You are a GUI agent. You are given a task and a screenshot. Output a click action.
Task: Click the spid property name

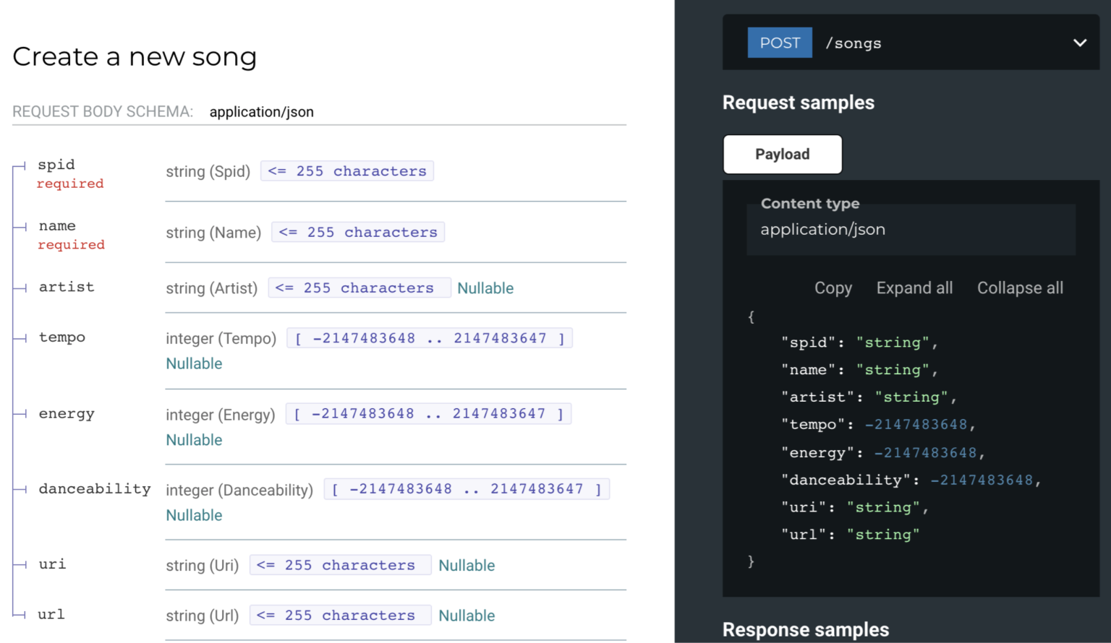click(56, 165)
